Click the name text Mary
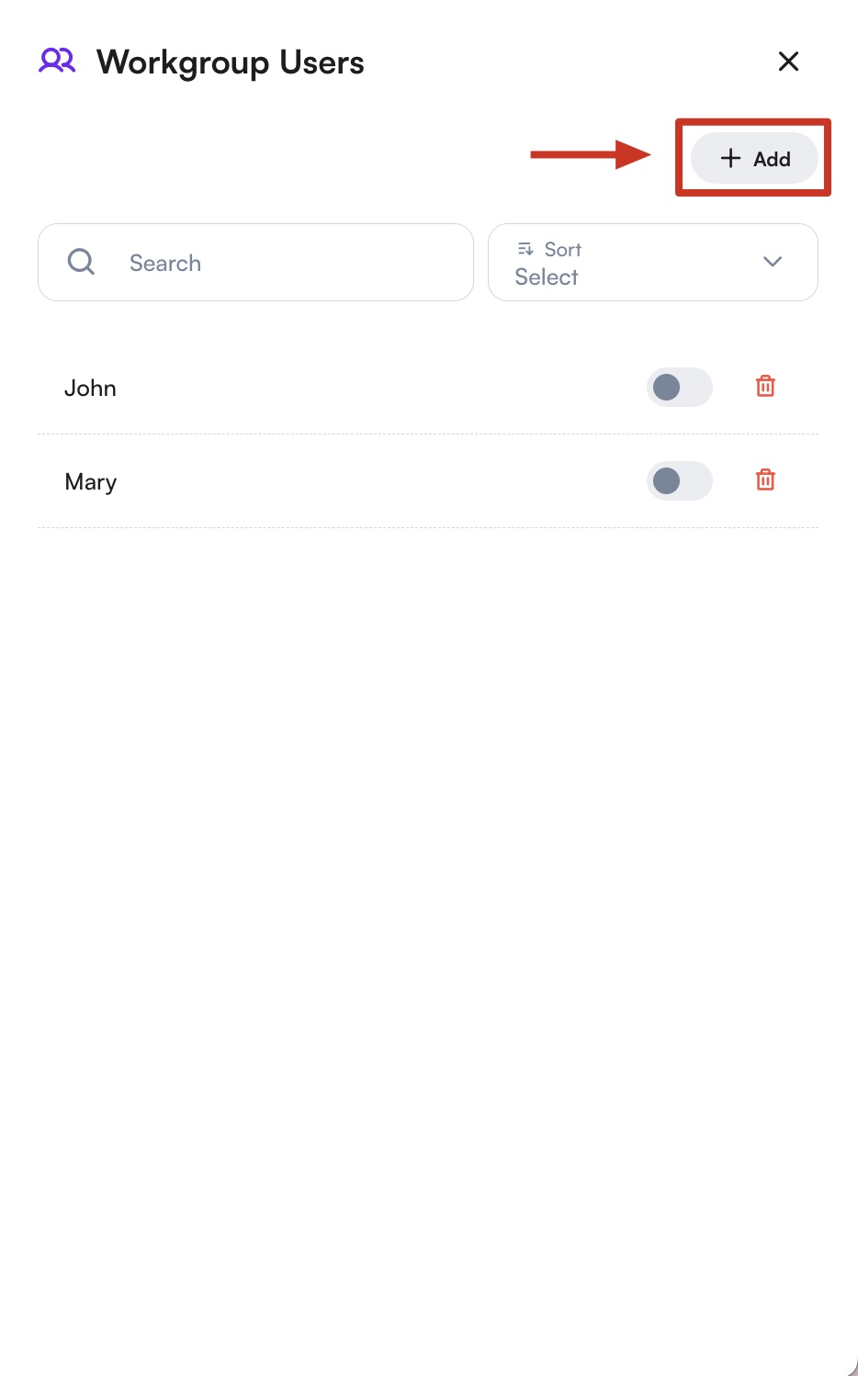The height and width of the screenshot is (1376, 858). tap(91, 482)
